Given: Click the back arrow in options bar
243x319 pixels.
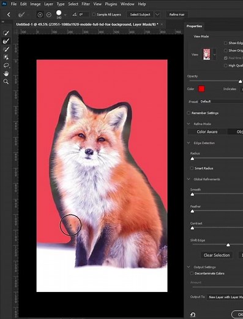Looking at the screenshot, I should pyautogui.click(x=9, y=15).
